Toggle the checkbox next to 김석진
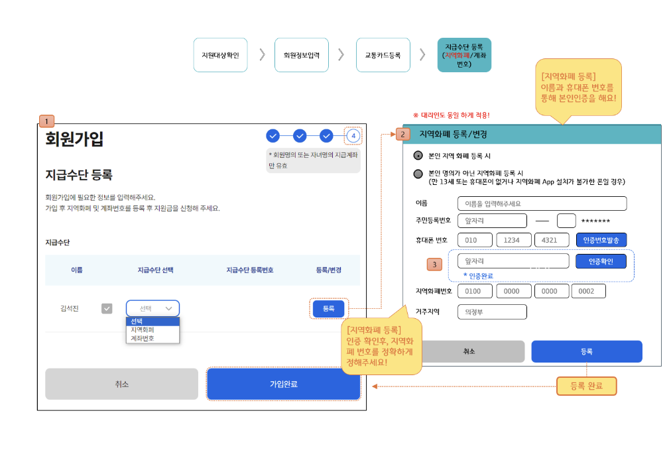The image size is (671, 462). [106, 308]
